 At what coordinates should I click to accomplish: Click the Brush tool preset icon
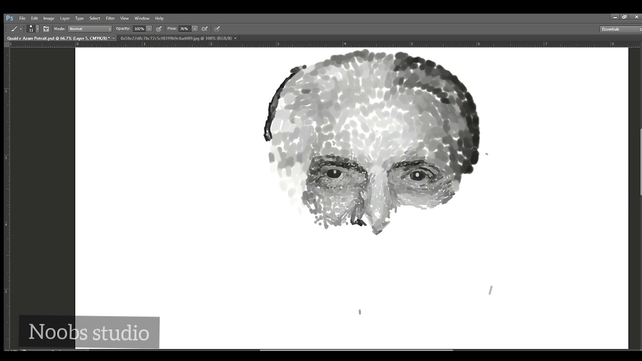click(14, 29)
